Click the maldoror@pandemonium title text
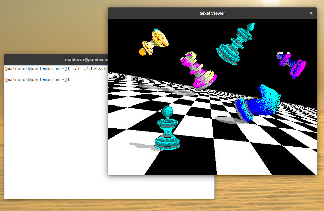The width and height of the screenshot is (324, 211). point(86,59)
